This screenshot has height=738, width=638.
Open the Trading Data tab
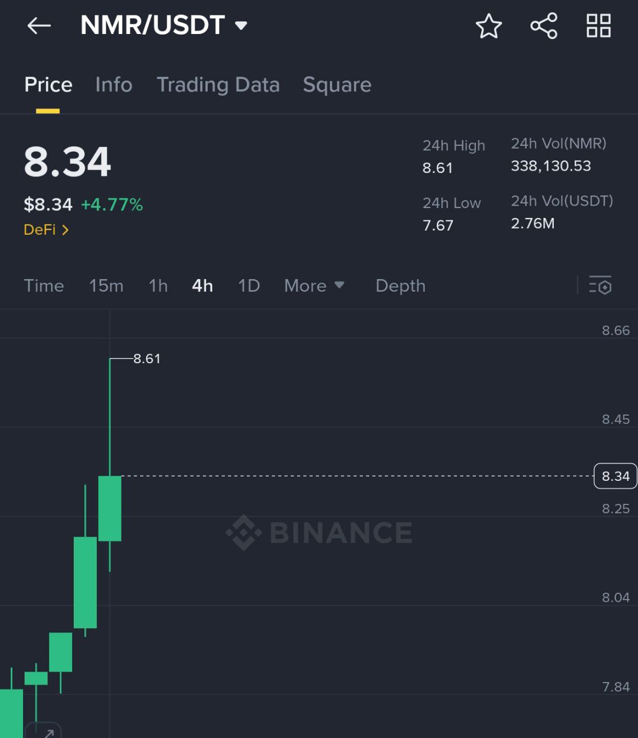tap(218, 85)
